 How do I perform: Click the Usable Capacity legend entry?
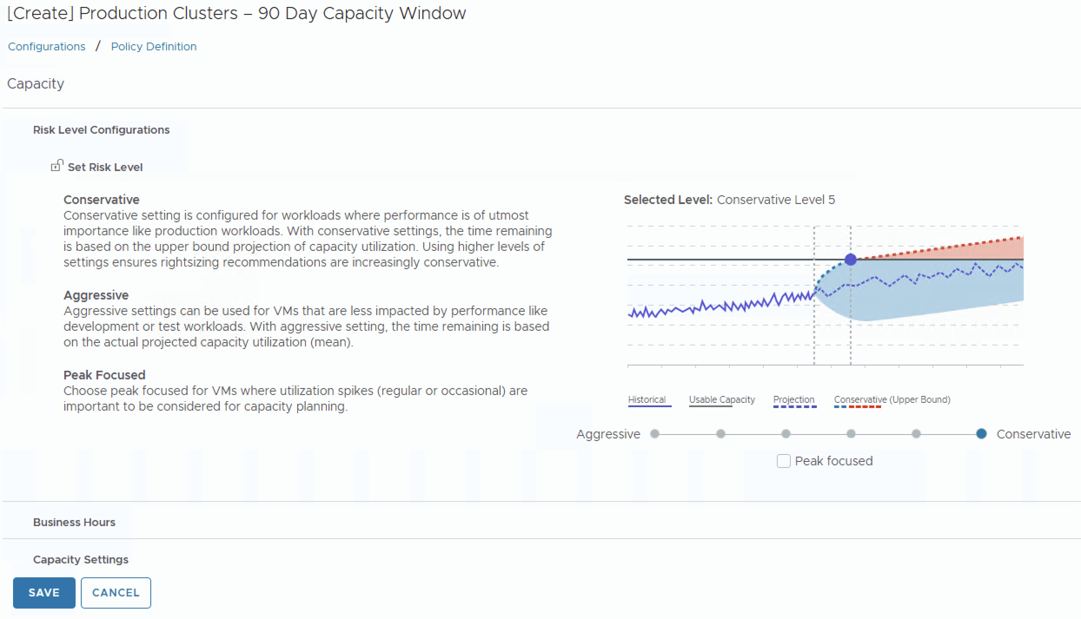[x=722, y=399]
